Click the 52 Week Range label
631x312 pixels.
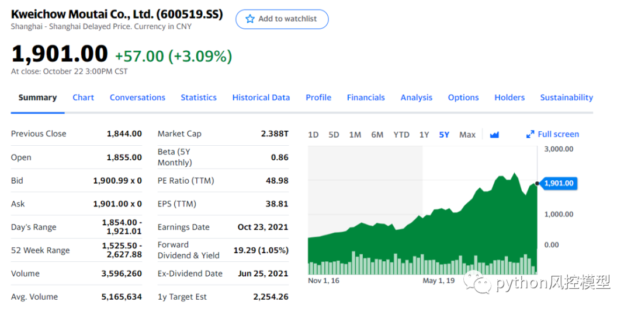click(40, 251)
